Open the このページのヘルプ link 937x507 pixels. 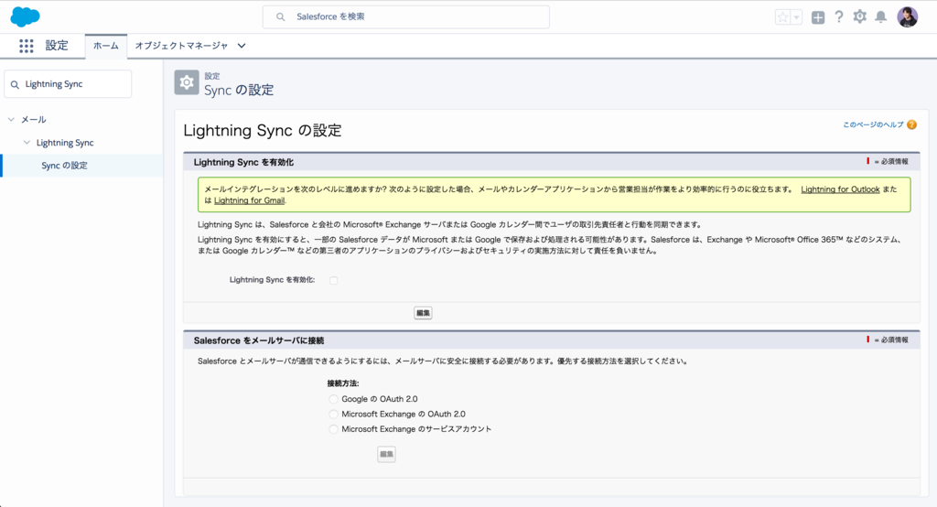873,124
